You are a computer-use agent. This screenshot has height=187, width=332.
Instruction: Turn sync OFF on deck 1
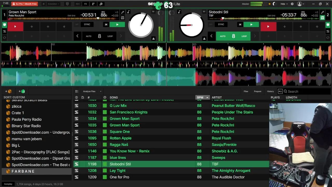coord(77,24)
